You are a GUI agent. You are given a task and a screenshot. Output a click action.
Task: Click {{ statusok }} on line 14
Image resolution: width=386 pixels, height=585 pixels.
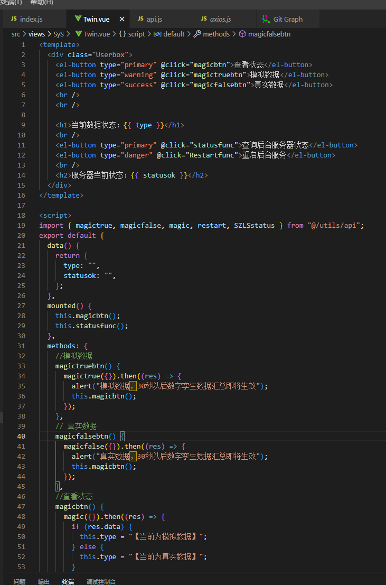click(159, 175)
